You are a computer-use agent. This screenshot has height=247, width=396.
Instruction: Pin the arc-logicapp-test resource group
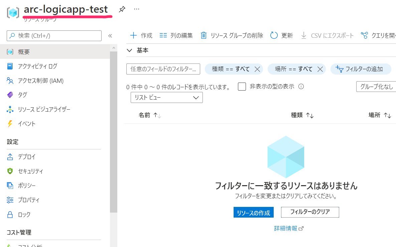[122, 9]
